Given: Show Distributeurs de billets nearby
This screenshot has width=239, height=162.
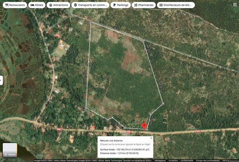Looking at the screenshot, I should click(x=176, y=5).
